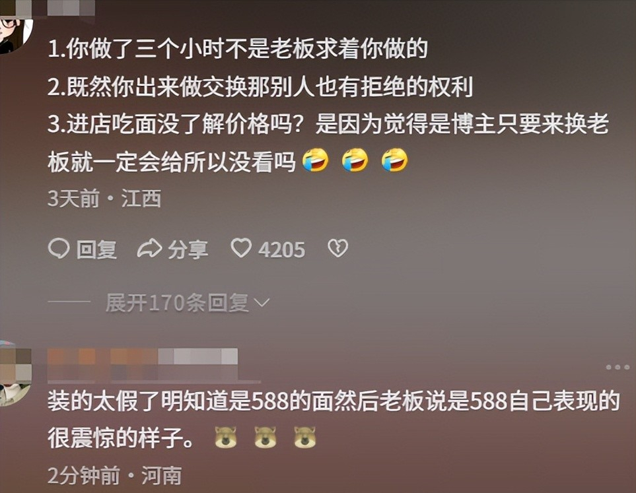Image resolution: width=636 pixels, height=493 pixels.
Task: Click the last doge emoji
Action: point(305,438)
